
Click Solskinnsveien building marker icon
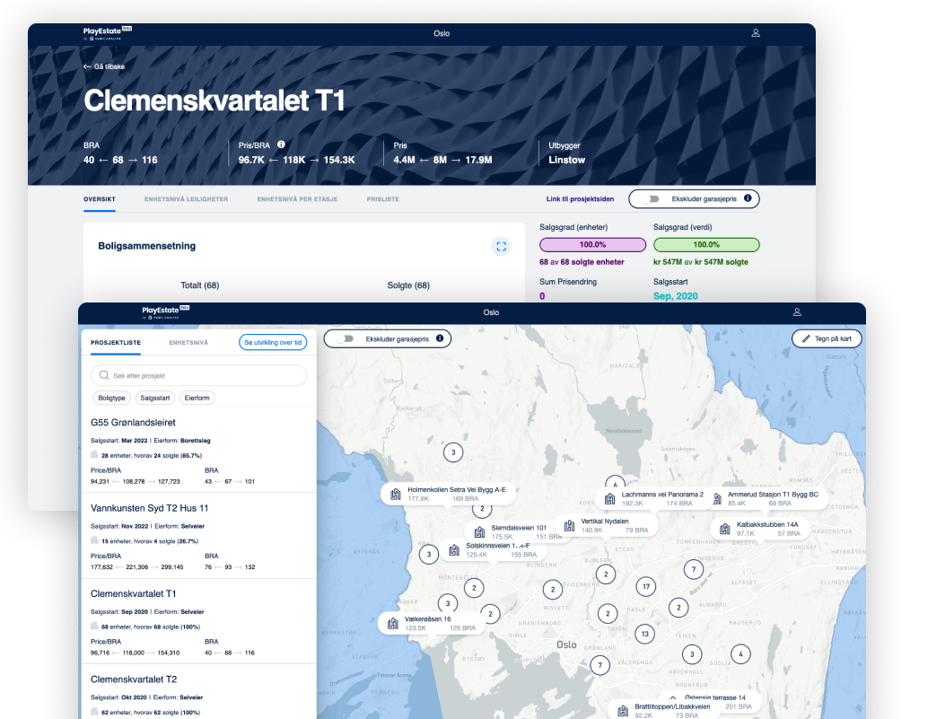click(454, 549)
